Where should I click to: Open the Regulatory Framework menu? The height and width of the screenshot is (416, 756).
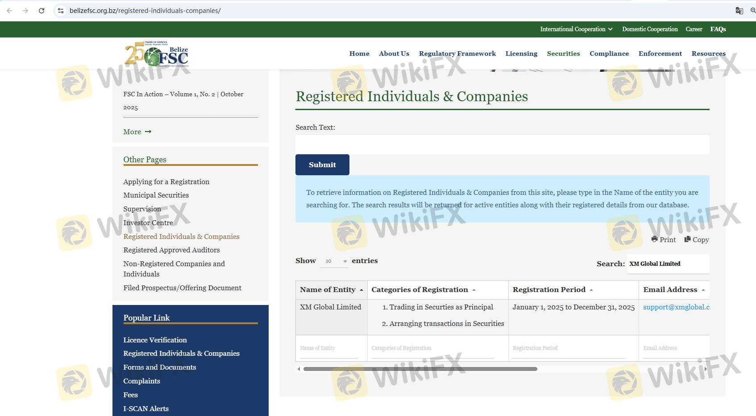tap(457, 54)
